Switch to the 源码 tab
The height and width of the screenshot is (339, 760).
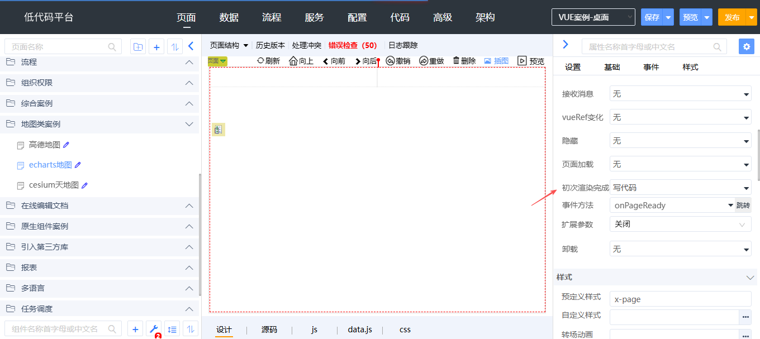pos(269,330)
